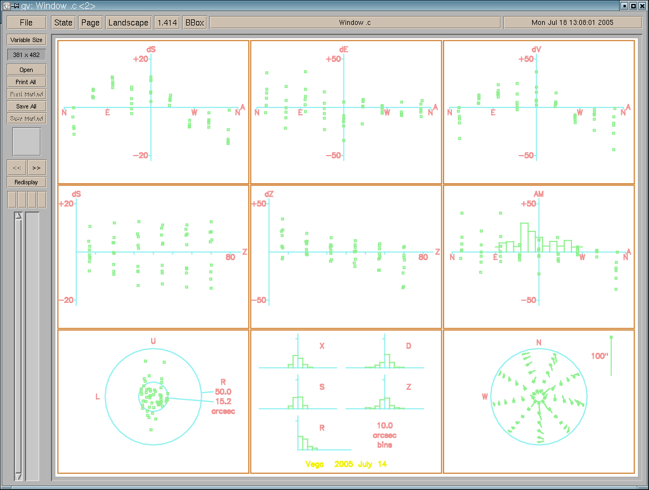The height and width of the screenshot is (490, 649).
Task: Click the page list scrollbar up arrow
Action: (18, 215)
